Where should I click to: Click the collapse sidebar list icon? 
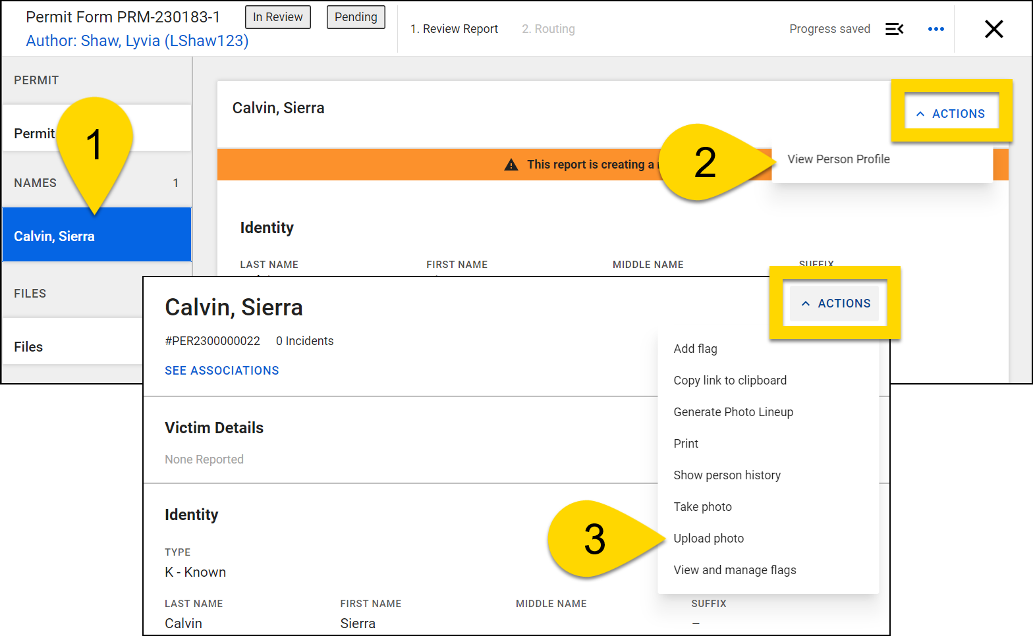coord(894,29)
